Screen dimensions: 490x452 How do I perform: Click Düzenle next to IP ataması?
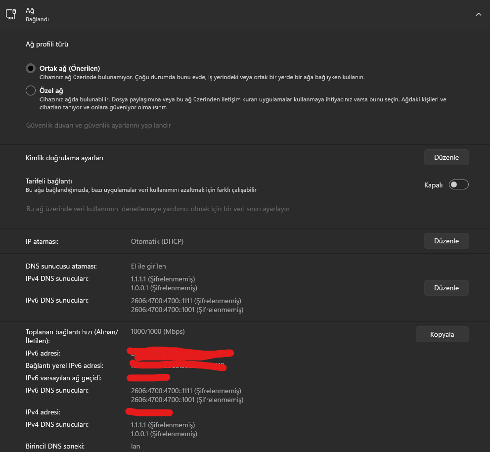(x=446, y=241)
